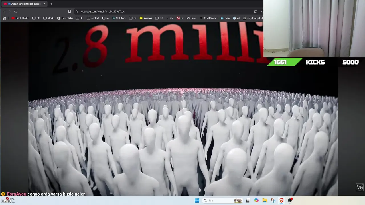The height and width of the screenshot is (205, 365).
Task: Click the 5000 kicks goal number
Action: click(x=350, y=62)
